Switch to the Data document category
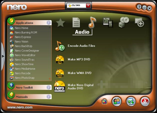157x113 pixels. (x=76, y=22)
